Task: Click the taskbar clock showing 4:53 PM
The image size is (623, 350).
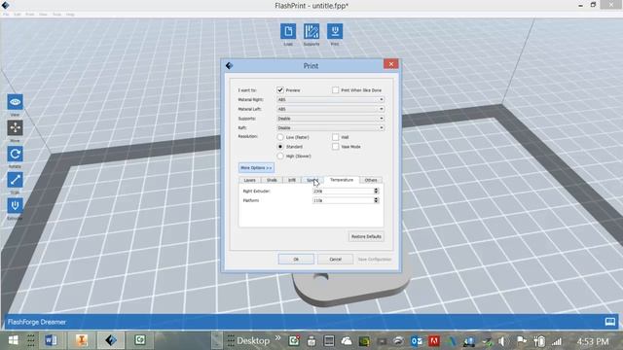Action: tap(593, 341)
